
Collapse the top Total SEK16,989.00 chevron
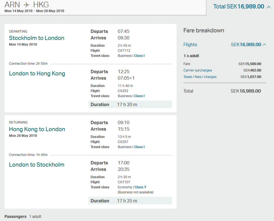click(267, 7)
